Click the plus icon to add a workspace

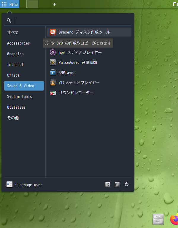pyautogui.click(x=54, y=4)
